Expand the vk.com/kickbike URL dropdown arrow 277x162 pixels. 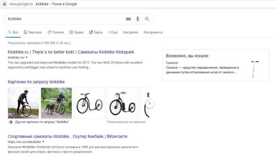[x=43, y=142]
